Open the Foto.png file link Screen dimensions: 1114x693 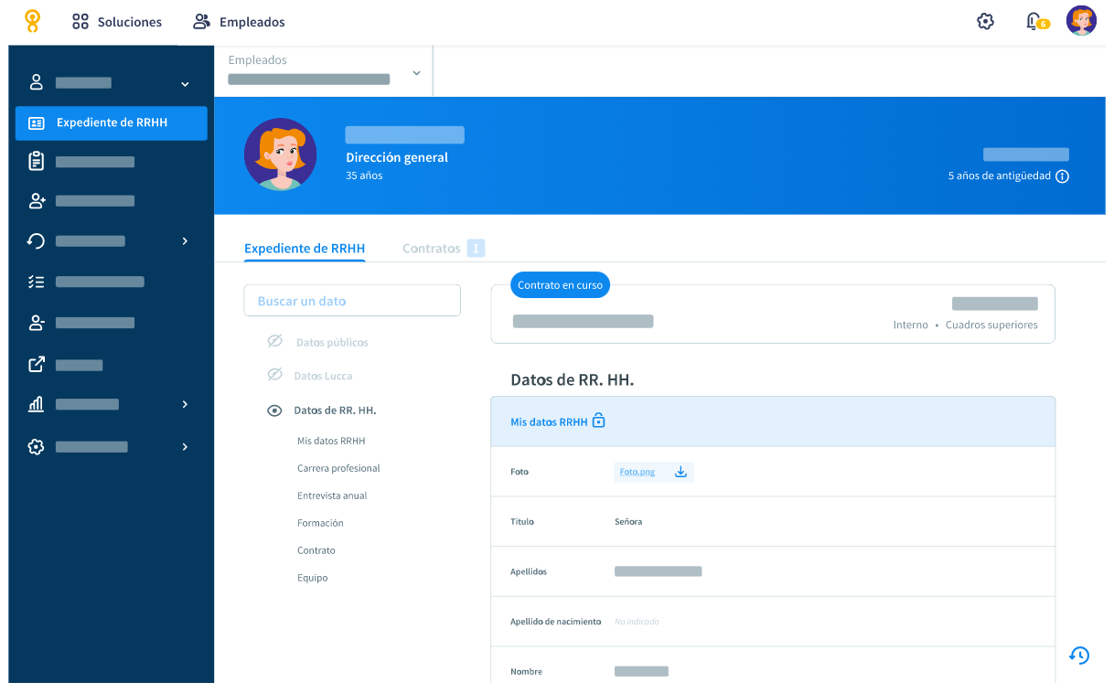(637, 472)
